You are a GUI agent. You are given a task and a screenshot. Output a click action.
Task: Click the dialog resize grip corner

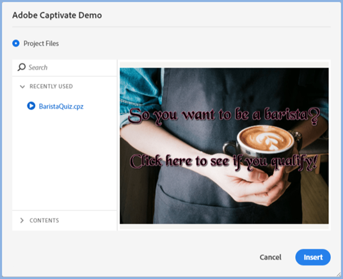[x=339, y=275]
